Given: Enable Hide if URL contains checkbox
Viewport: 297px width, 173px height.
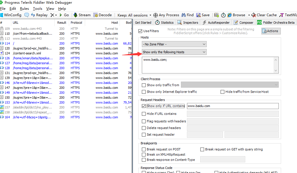Looking at the screenshot, I should pyautogui.click(x=144, y=114).
